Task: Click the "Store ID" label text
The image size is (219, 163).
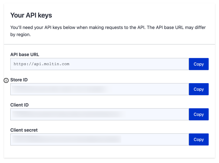Action: pyautogui.click(x=19, y=80)
